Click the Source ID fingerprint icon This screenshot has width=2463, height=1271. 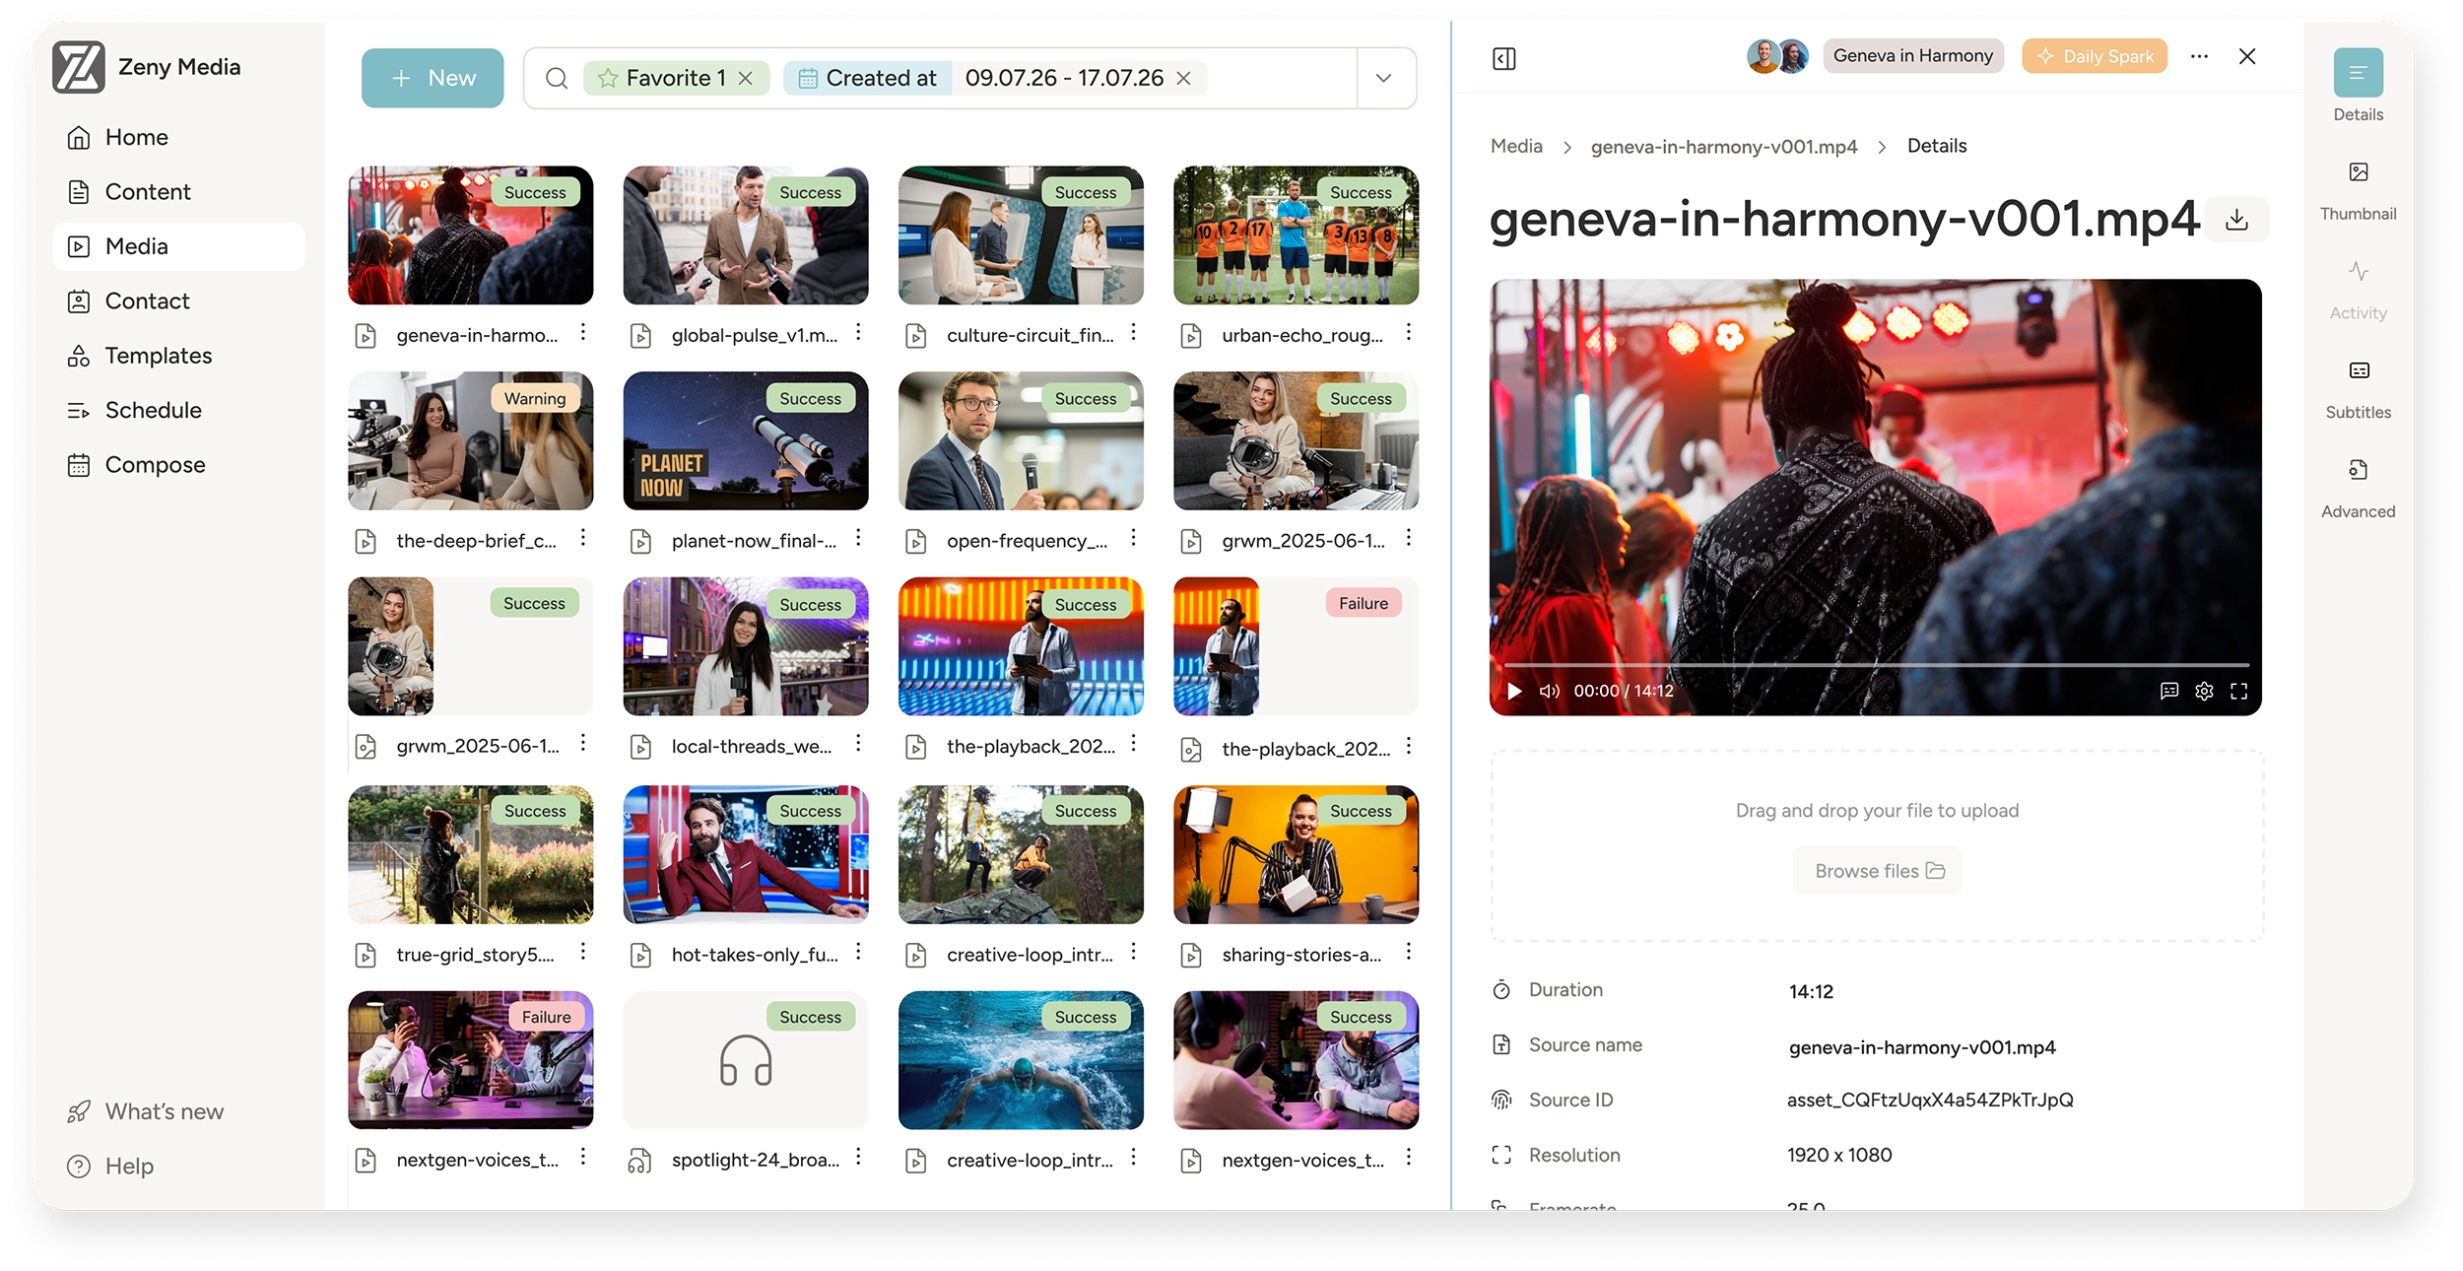click(x=1501, y=1100)
